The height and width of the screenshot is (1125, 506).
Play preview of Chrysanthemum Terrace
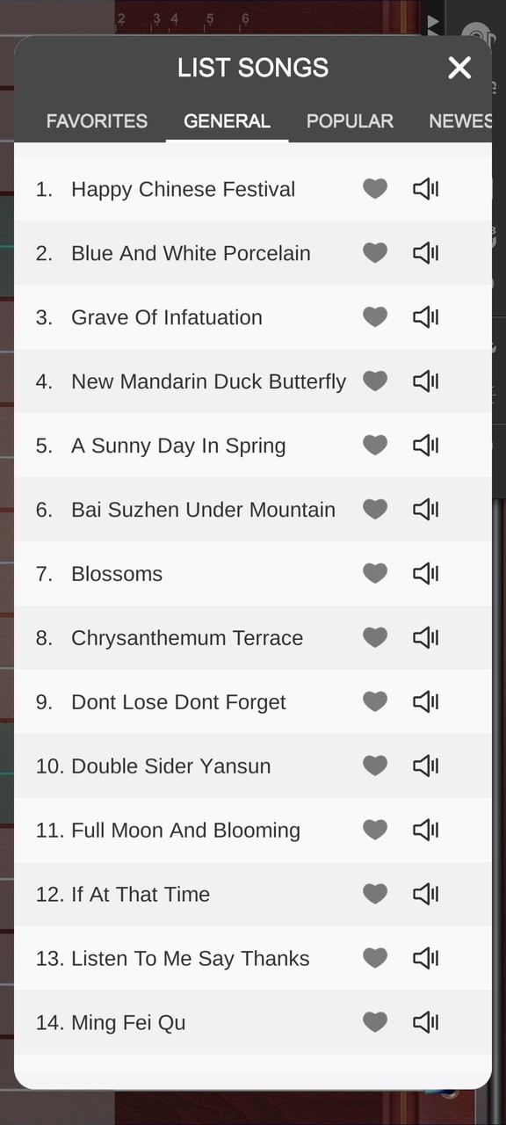[425, 637]
